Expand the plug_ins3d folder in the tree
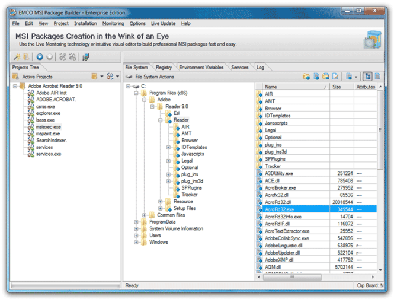This screenshot has width=394, height=299. click(x=168, y=182)
